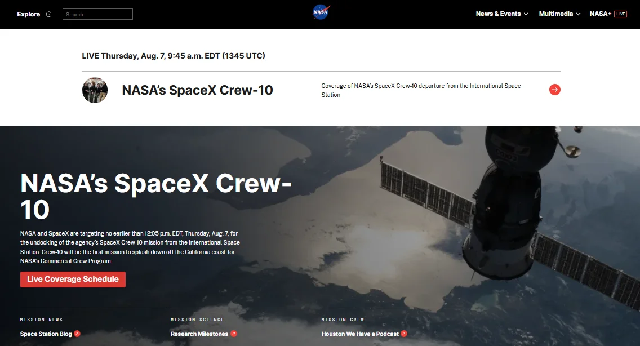
Task: Click the Live Coverage Schedule button
Action: [x=73, y=279]
